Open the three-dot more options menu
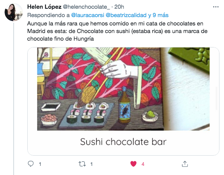224x175 pixels. 216,7
